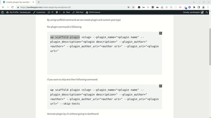The image size is (211, 118).
Task: Open the blue blocked-circle extension icon
Action: click(x=190, y=7)
